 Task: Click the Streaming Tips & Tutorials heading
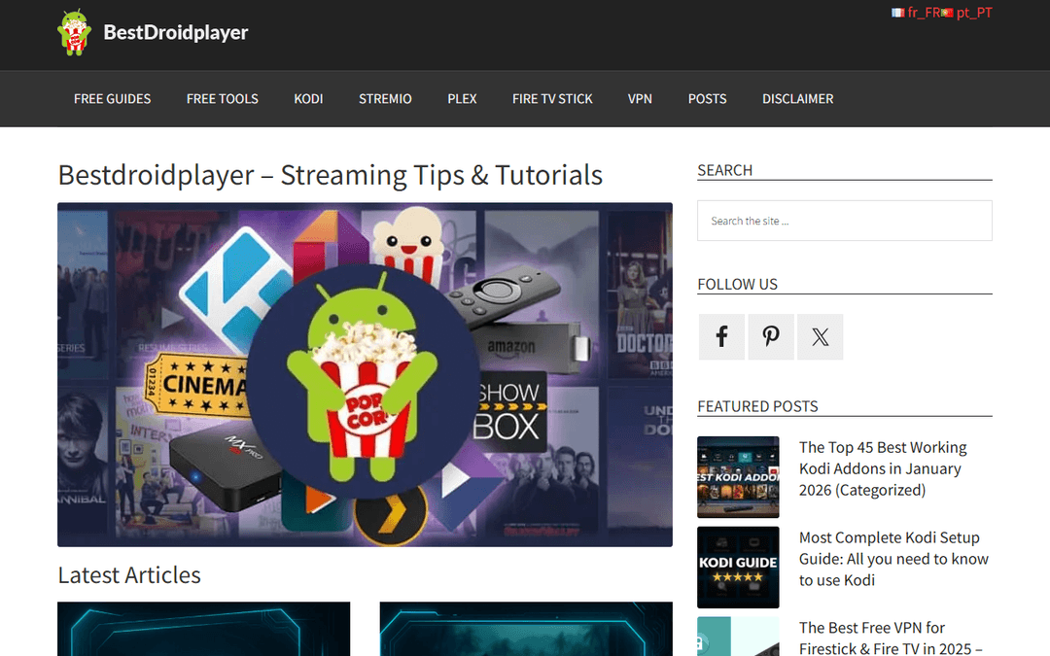coord(331,175)
